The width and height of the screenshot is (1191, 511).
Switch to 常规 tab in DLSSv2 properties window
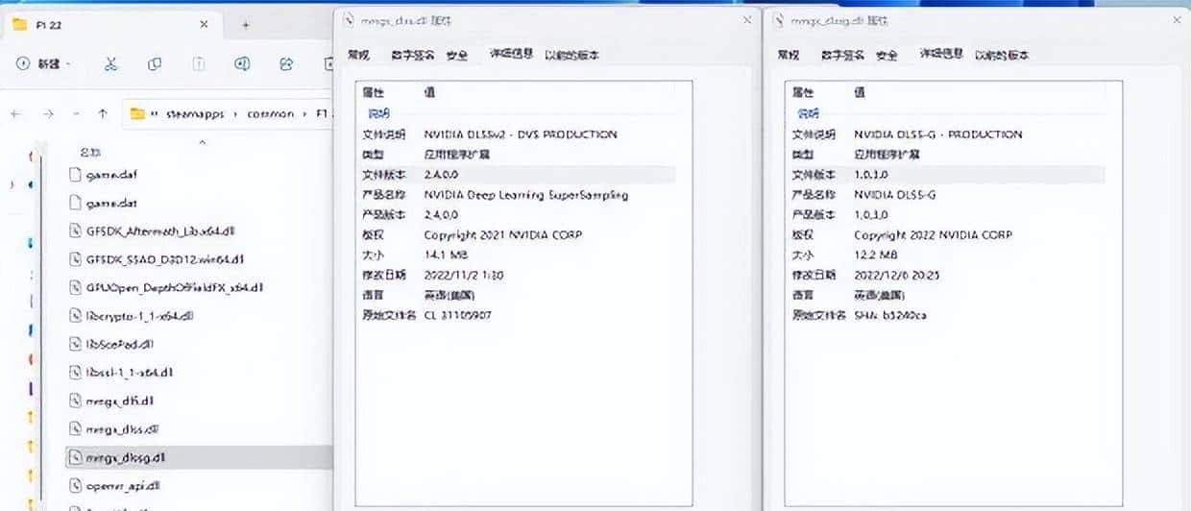(x=358, y=56)
